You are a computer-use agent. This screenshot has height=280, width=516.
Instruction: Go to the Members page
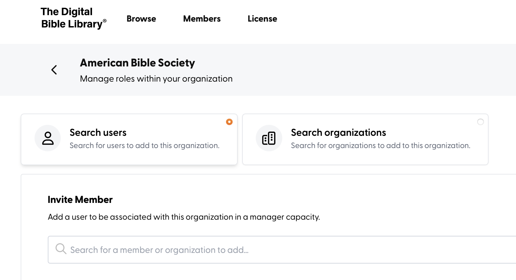[202, 19]
